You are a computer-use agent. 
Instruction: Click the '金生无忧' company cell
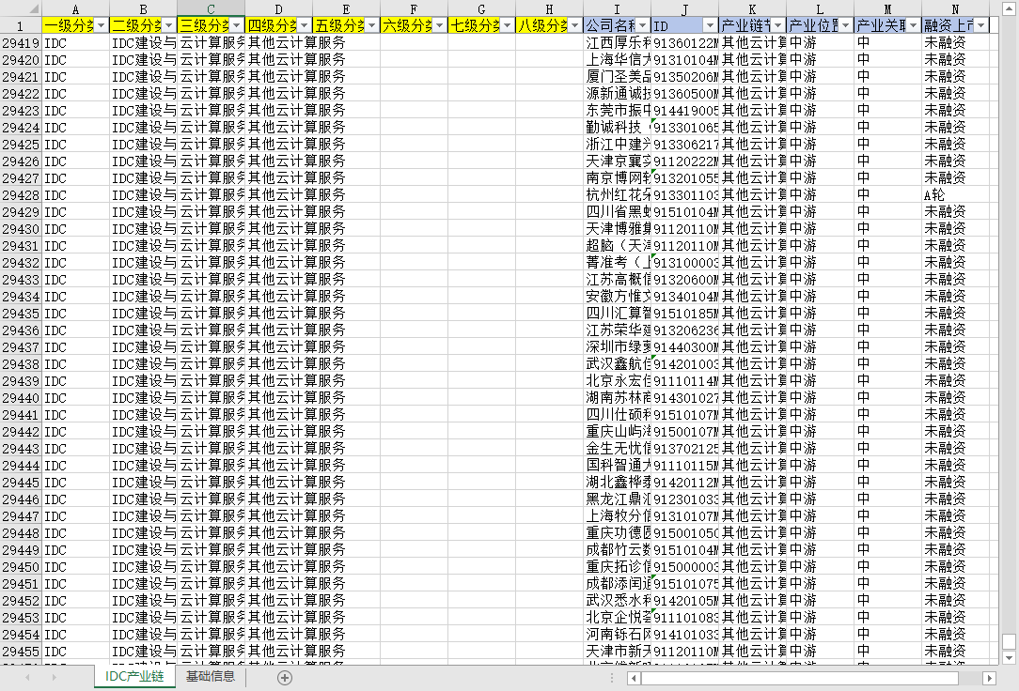point(617,449)
